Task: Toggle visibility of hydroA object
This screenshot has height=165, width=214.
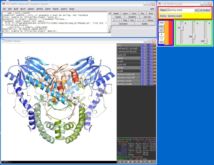Action: (x=129, y=55)
